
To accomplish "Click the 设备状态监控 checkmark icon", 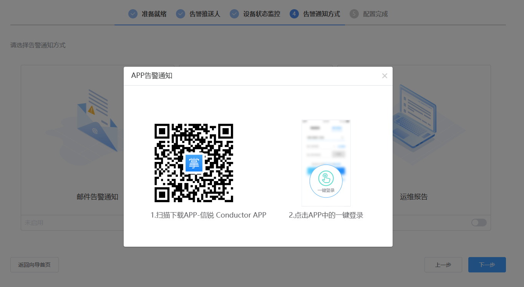I will click(234, 14).
